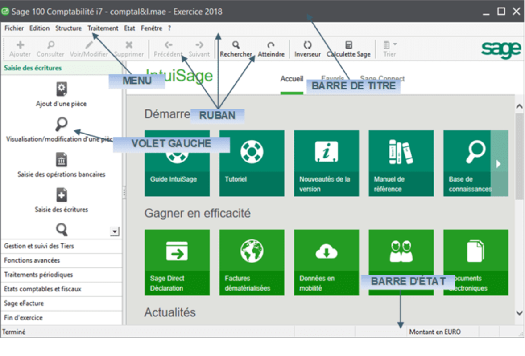Click the vertical scrollbar thumb
This screenshot has width=525, height=356.
pyautogui.click(x=519, y=156)
